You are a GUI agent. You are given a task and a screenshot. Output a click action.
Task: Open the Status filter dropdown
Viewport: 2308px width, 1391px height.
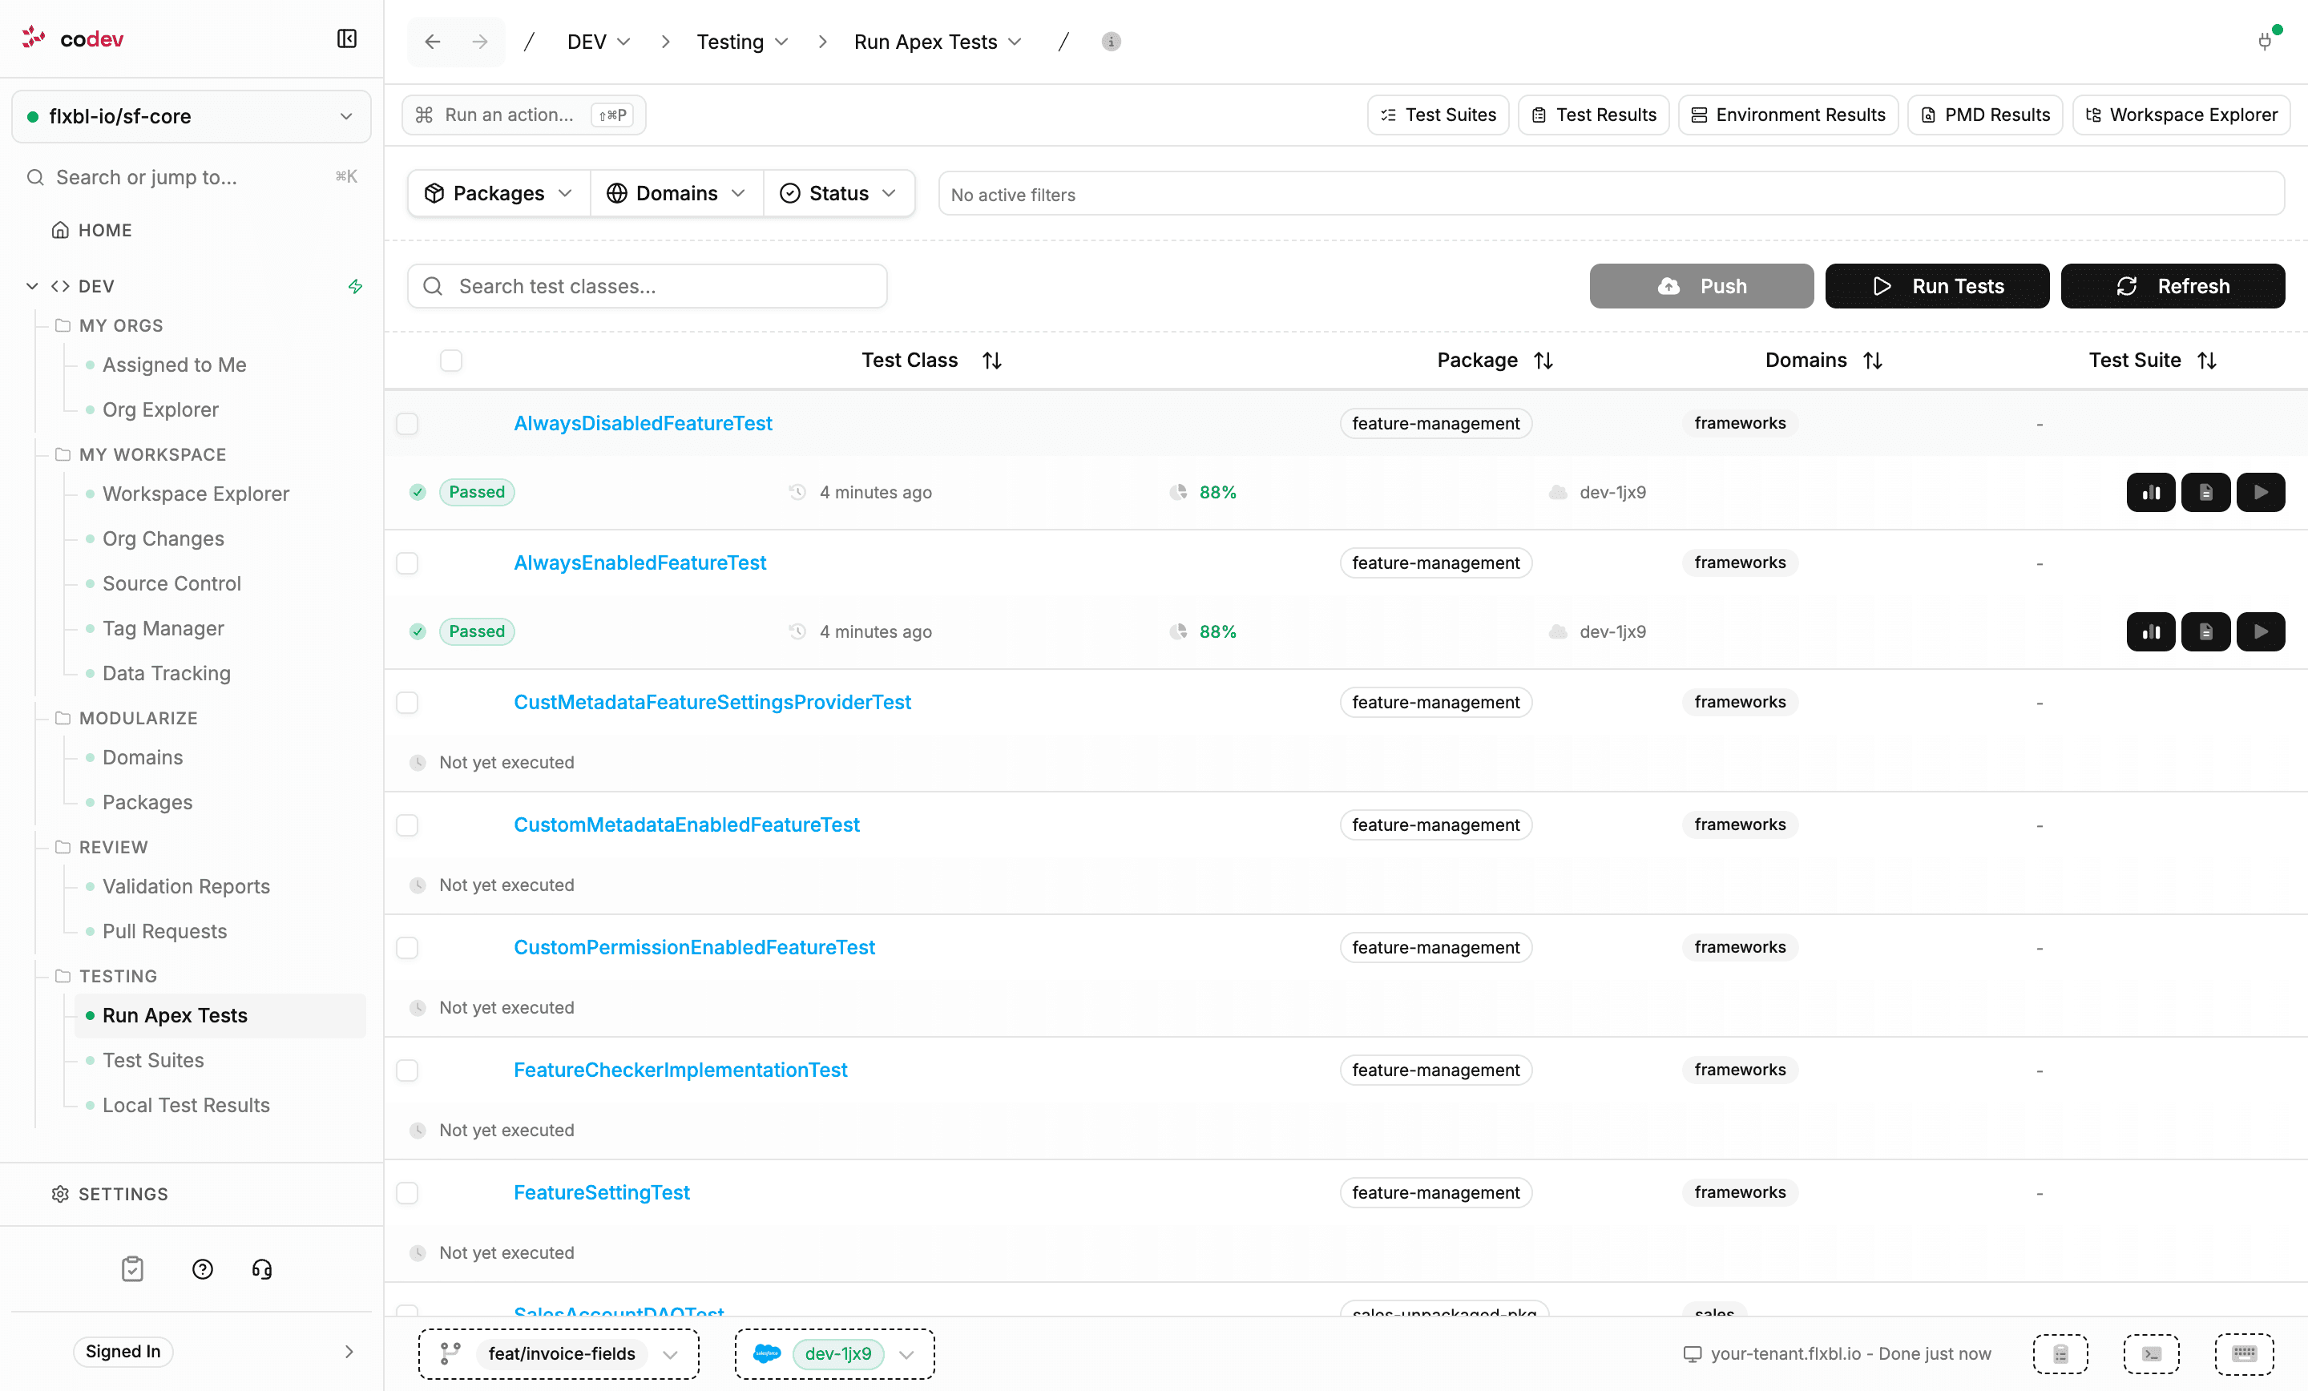click(838, 193)
